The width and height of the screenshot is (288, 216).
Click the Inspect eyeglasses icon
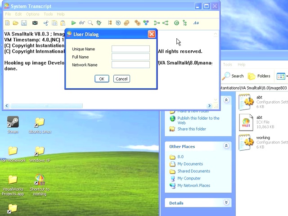pyautogui.click(x=82, y=23)
